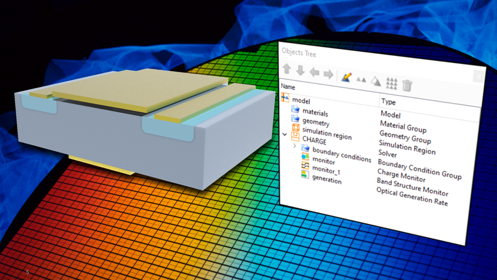Select the materials group item
This screenshot has height=280, width=497.
315,113
